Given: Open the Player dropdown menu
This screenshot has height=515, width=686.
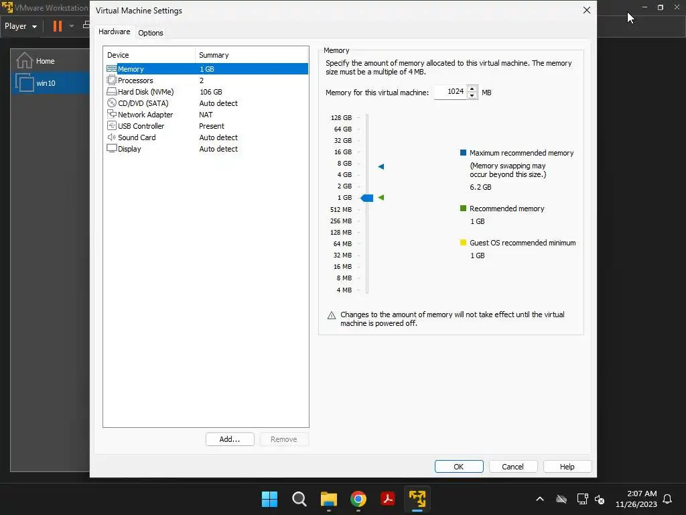Looking at the screenshot, I should 21,26.
